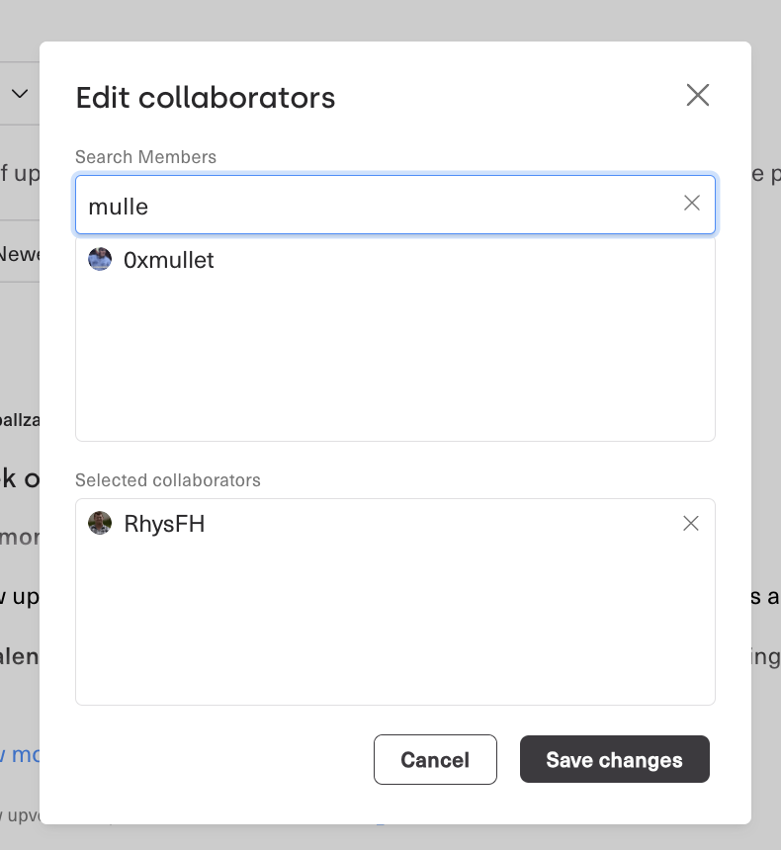This screenshot has height=850, width=781.
Task: Close the Edit collaborators dialog
Action: [x=698, y=95]
